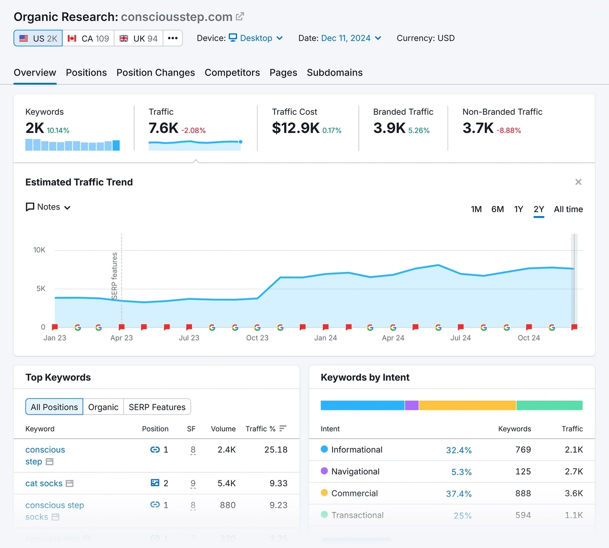This screenshot has width=609, height=548.
Task: Select the All Positions filter
Action: click(54, 407)
